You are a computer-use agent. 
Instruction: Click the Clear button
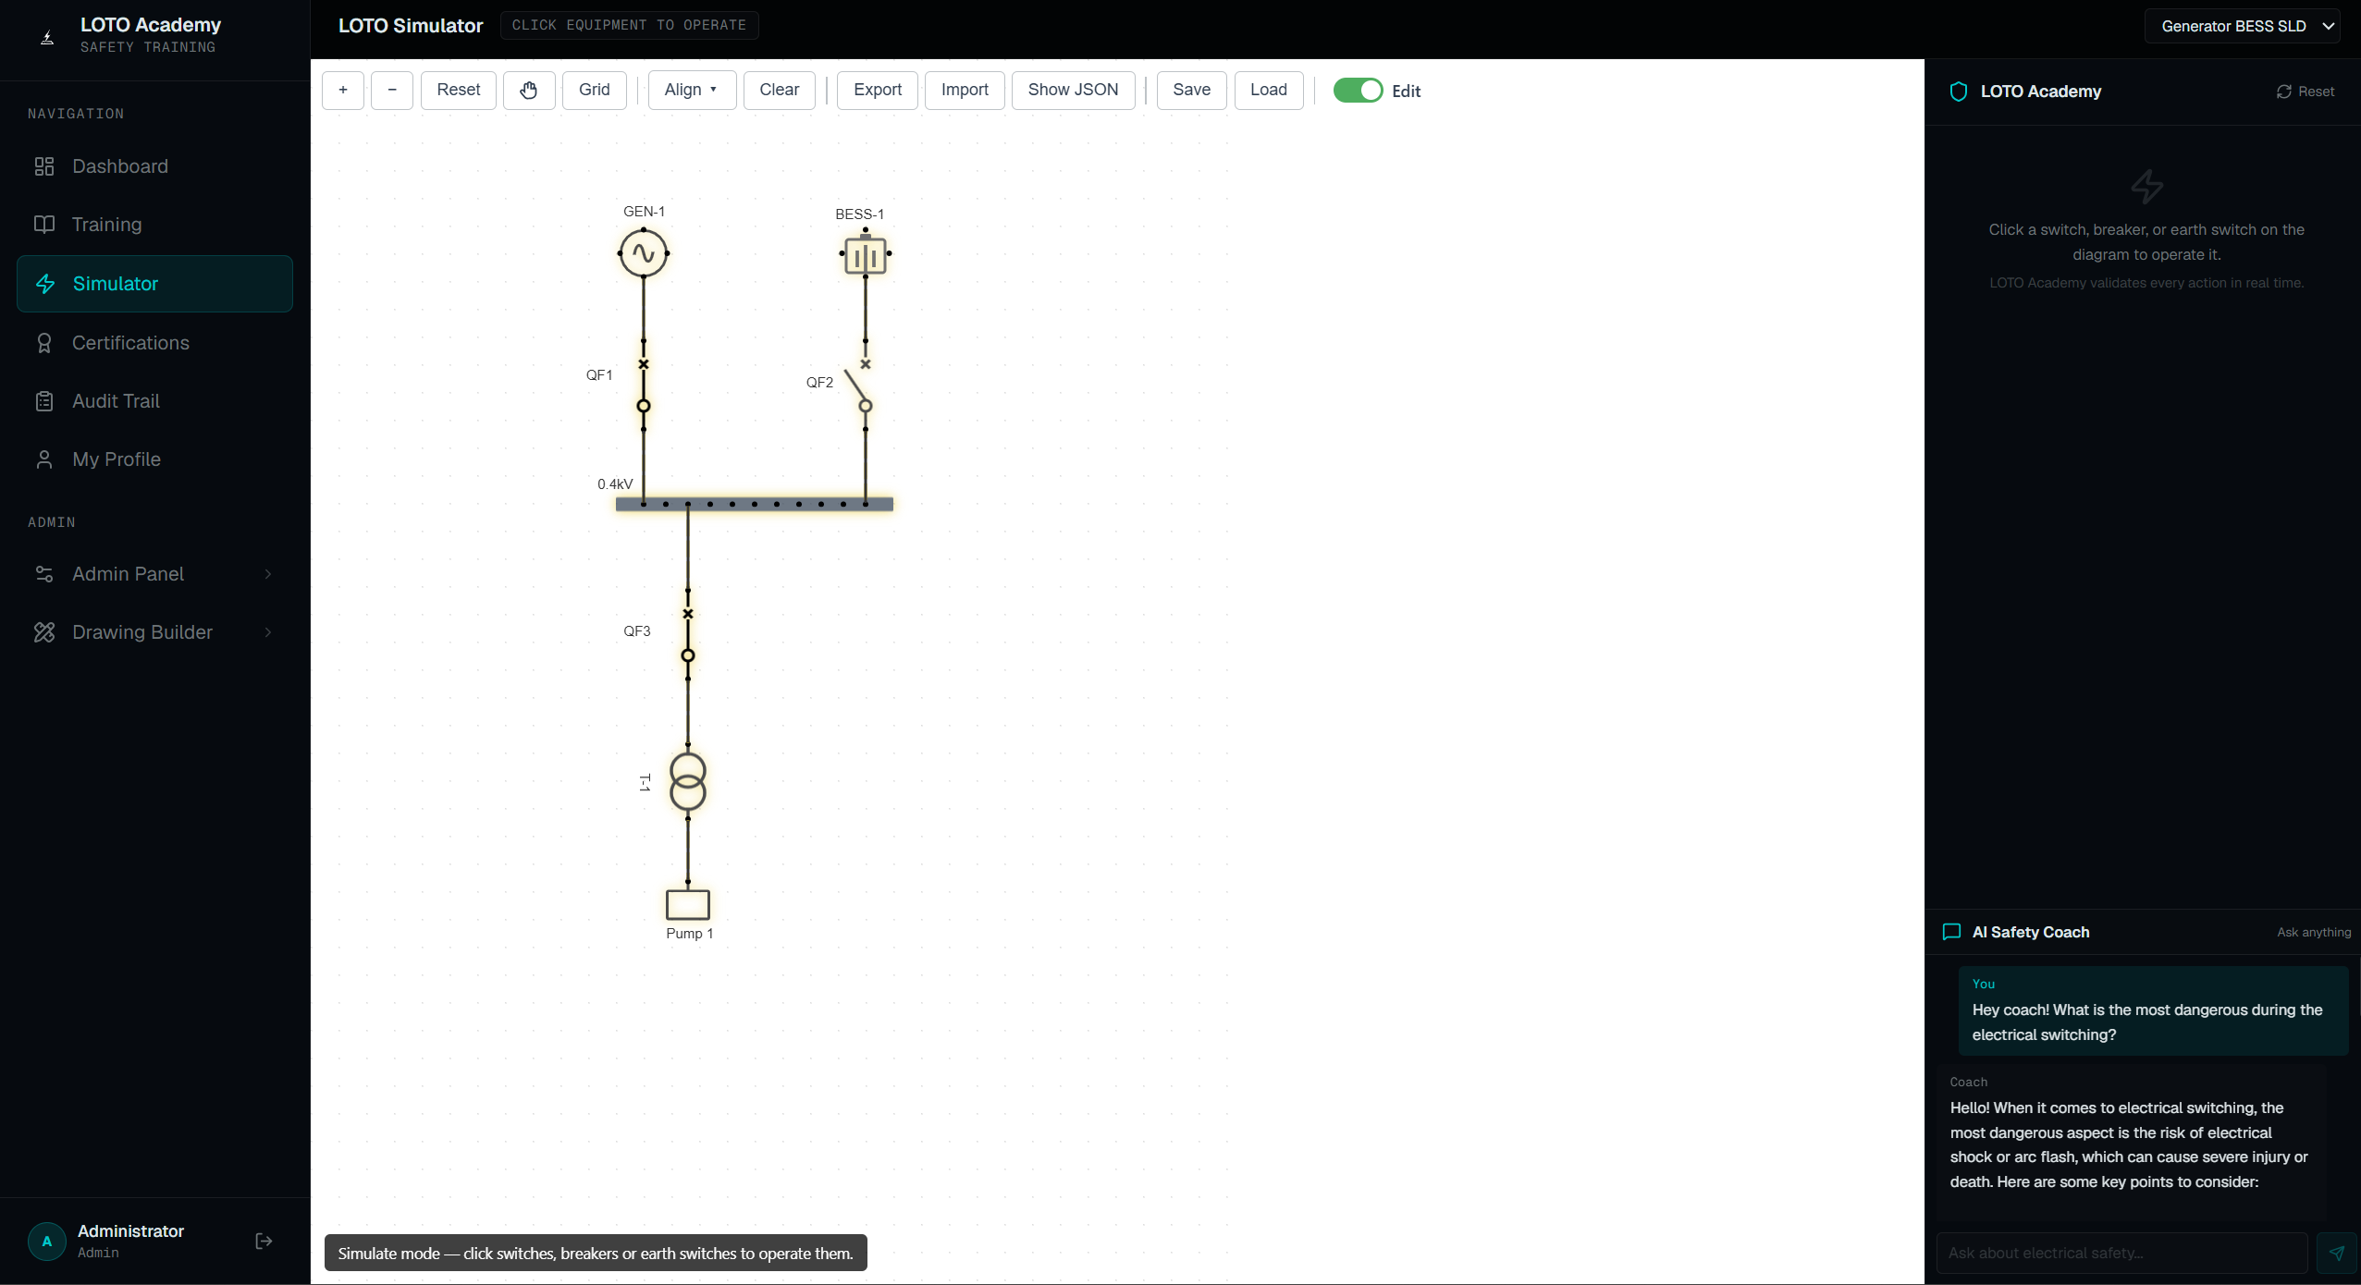pos(780,90)
